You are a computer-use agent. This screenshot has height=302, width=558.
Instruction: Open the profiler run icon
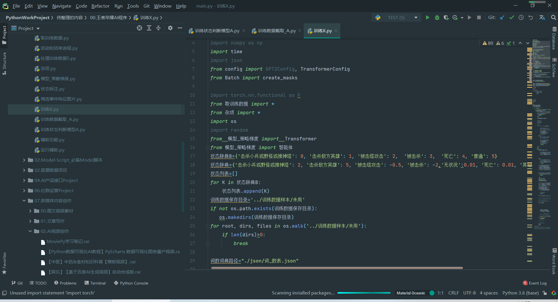pos(455,17)
